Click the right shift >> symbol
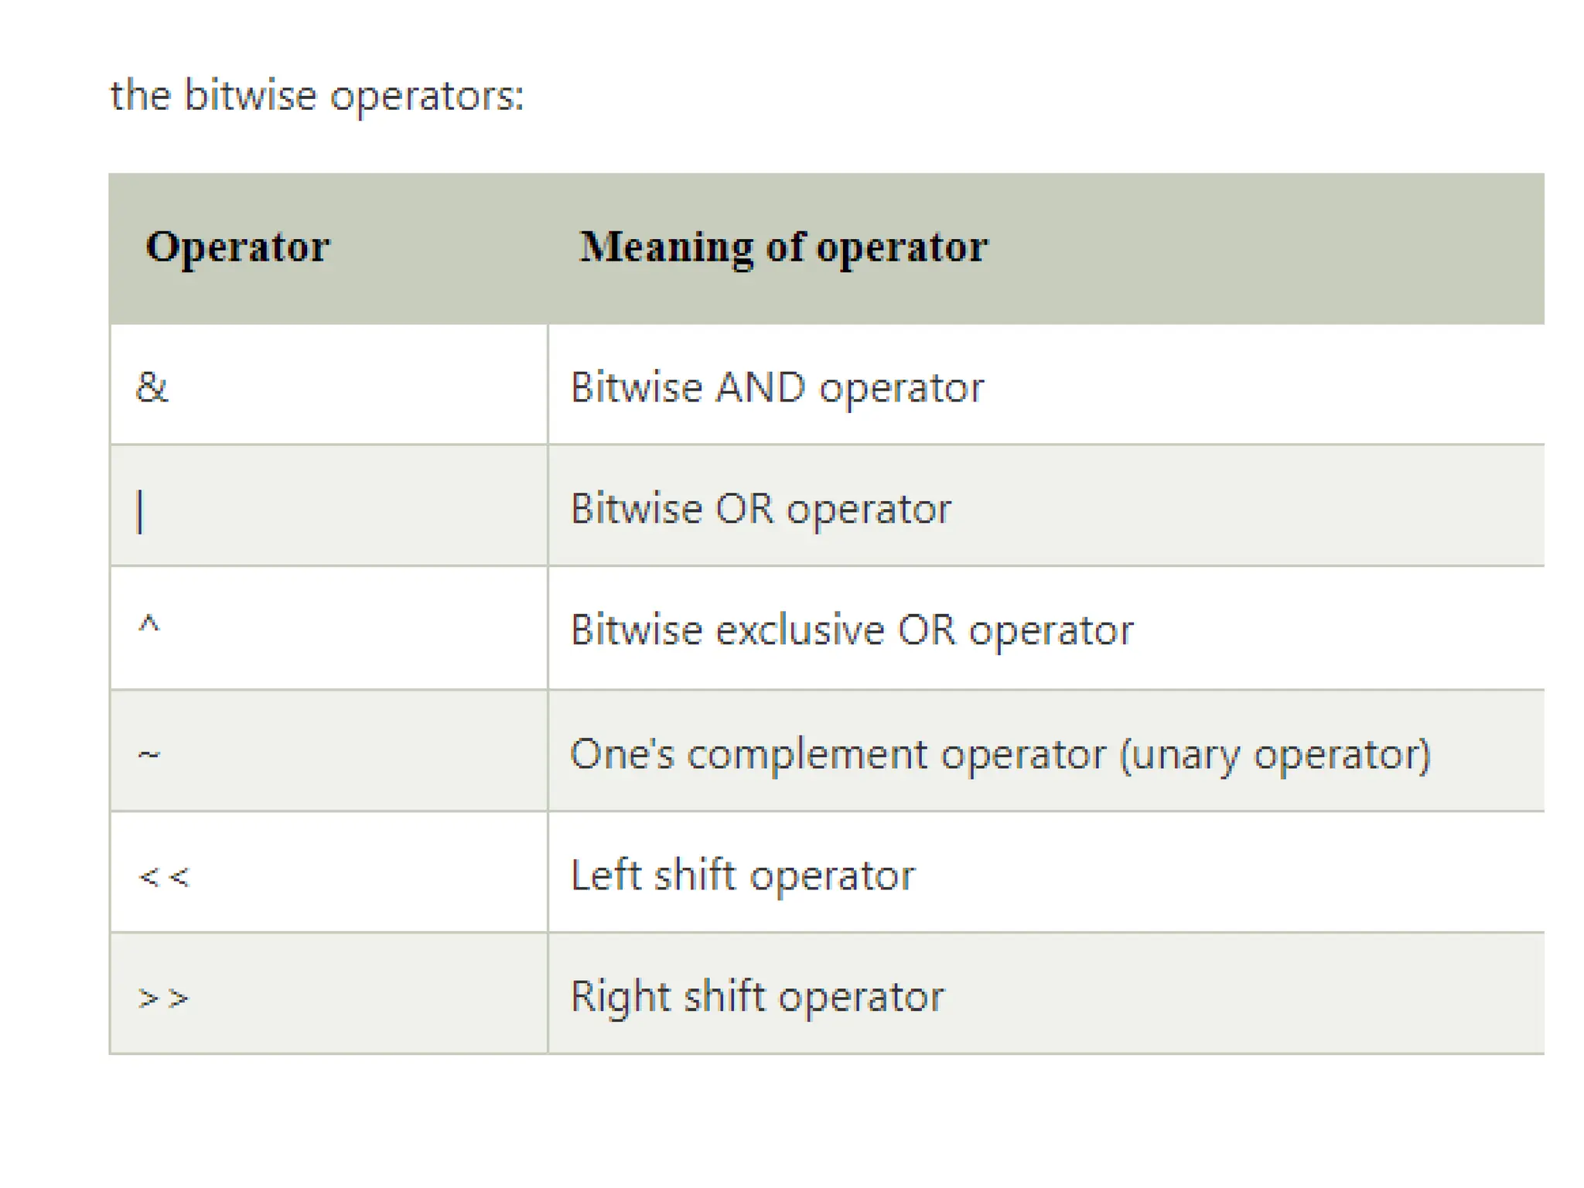The height and width of the screenshot is (1188, 1584). [163, 999]
